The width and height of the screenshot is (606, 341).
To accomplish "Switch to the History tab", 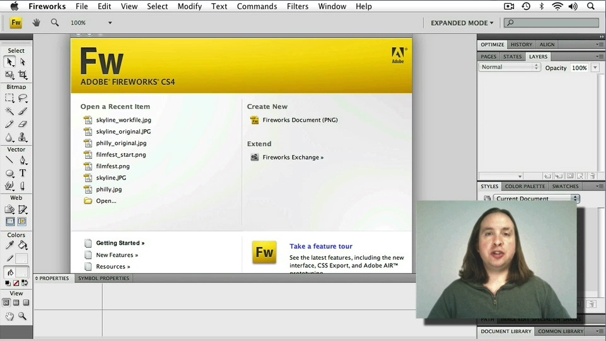I will coord(521,45).
